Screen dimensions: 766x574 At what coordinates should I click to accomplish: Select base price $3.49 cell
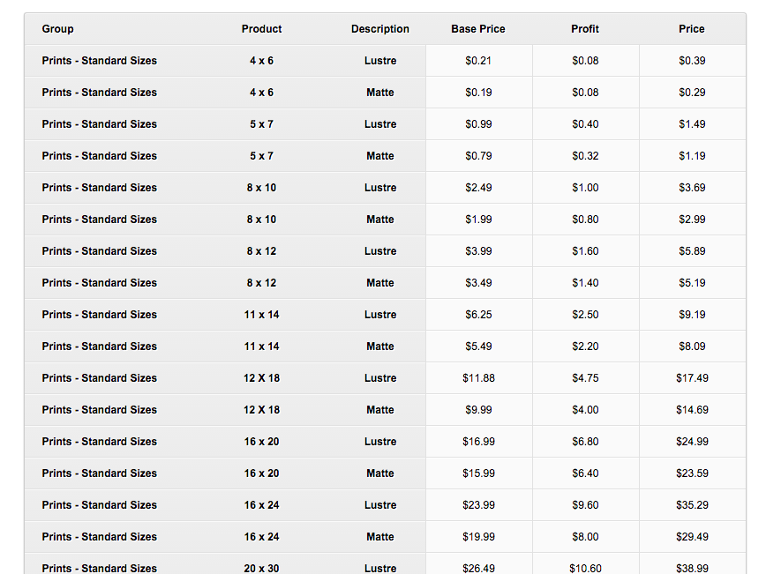click(x=478, y=283)
